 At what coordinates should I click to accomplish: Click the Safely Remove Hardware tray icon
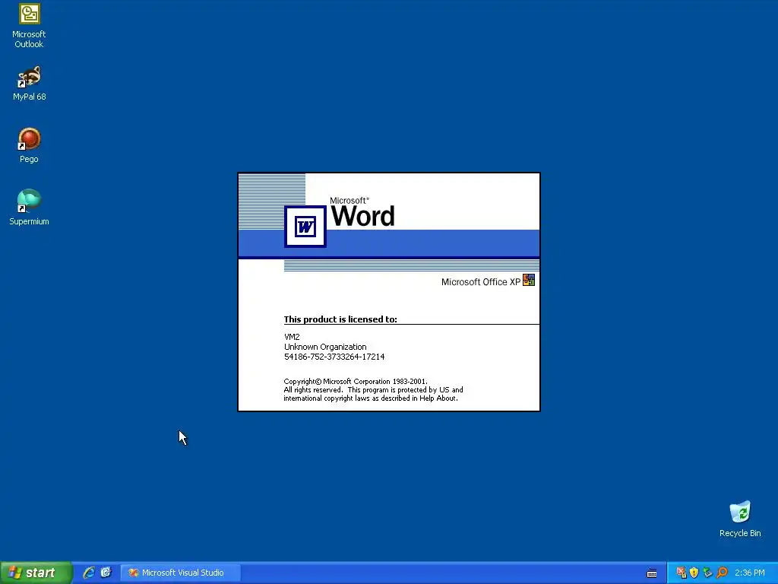click(x=707, y=573)
